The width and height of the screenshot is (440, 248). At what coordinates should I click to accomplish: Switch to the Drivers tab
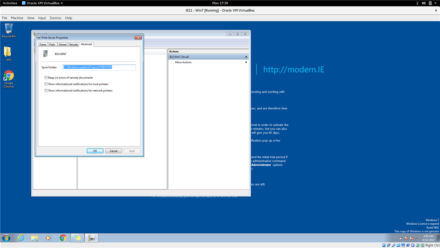tap(63, 44)
